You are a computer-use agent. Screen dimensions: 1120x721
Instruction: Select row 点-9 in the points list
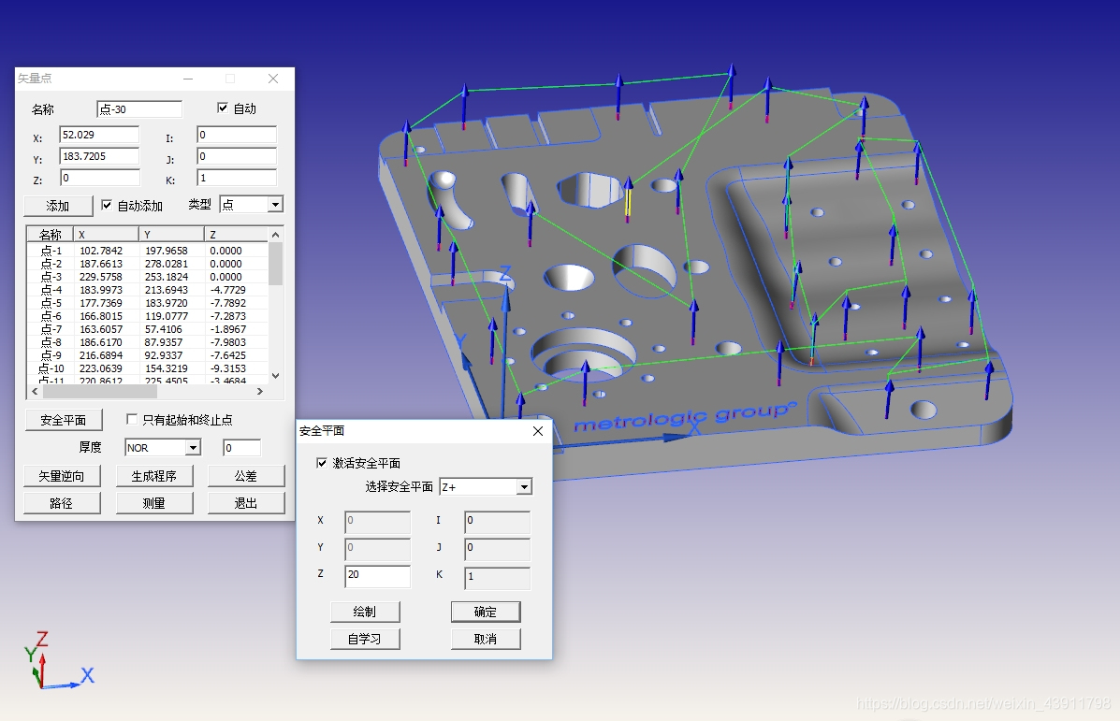click(x=147, y=355)
